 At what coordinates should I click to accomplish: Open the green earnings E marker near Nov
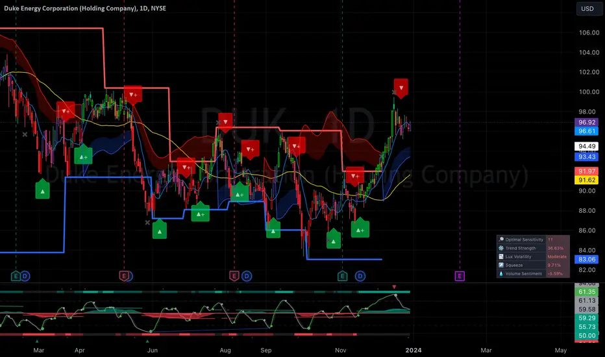[x=342, y=276]
